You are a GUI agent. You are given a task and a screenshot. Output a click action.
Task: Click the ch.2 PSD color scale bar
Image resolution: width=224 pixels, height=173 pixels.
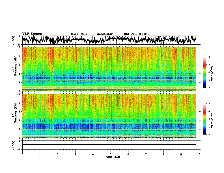point(204,119)
